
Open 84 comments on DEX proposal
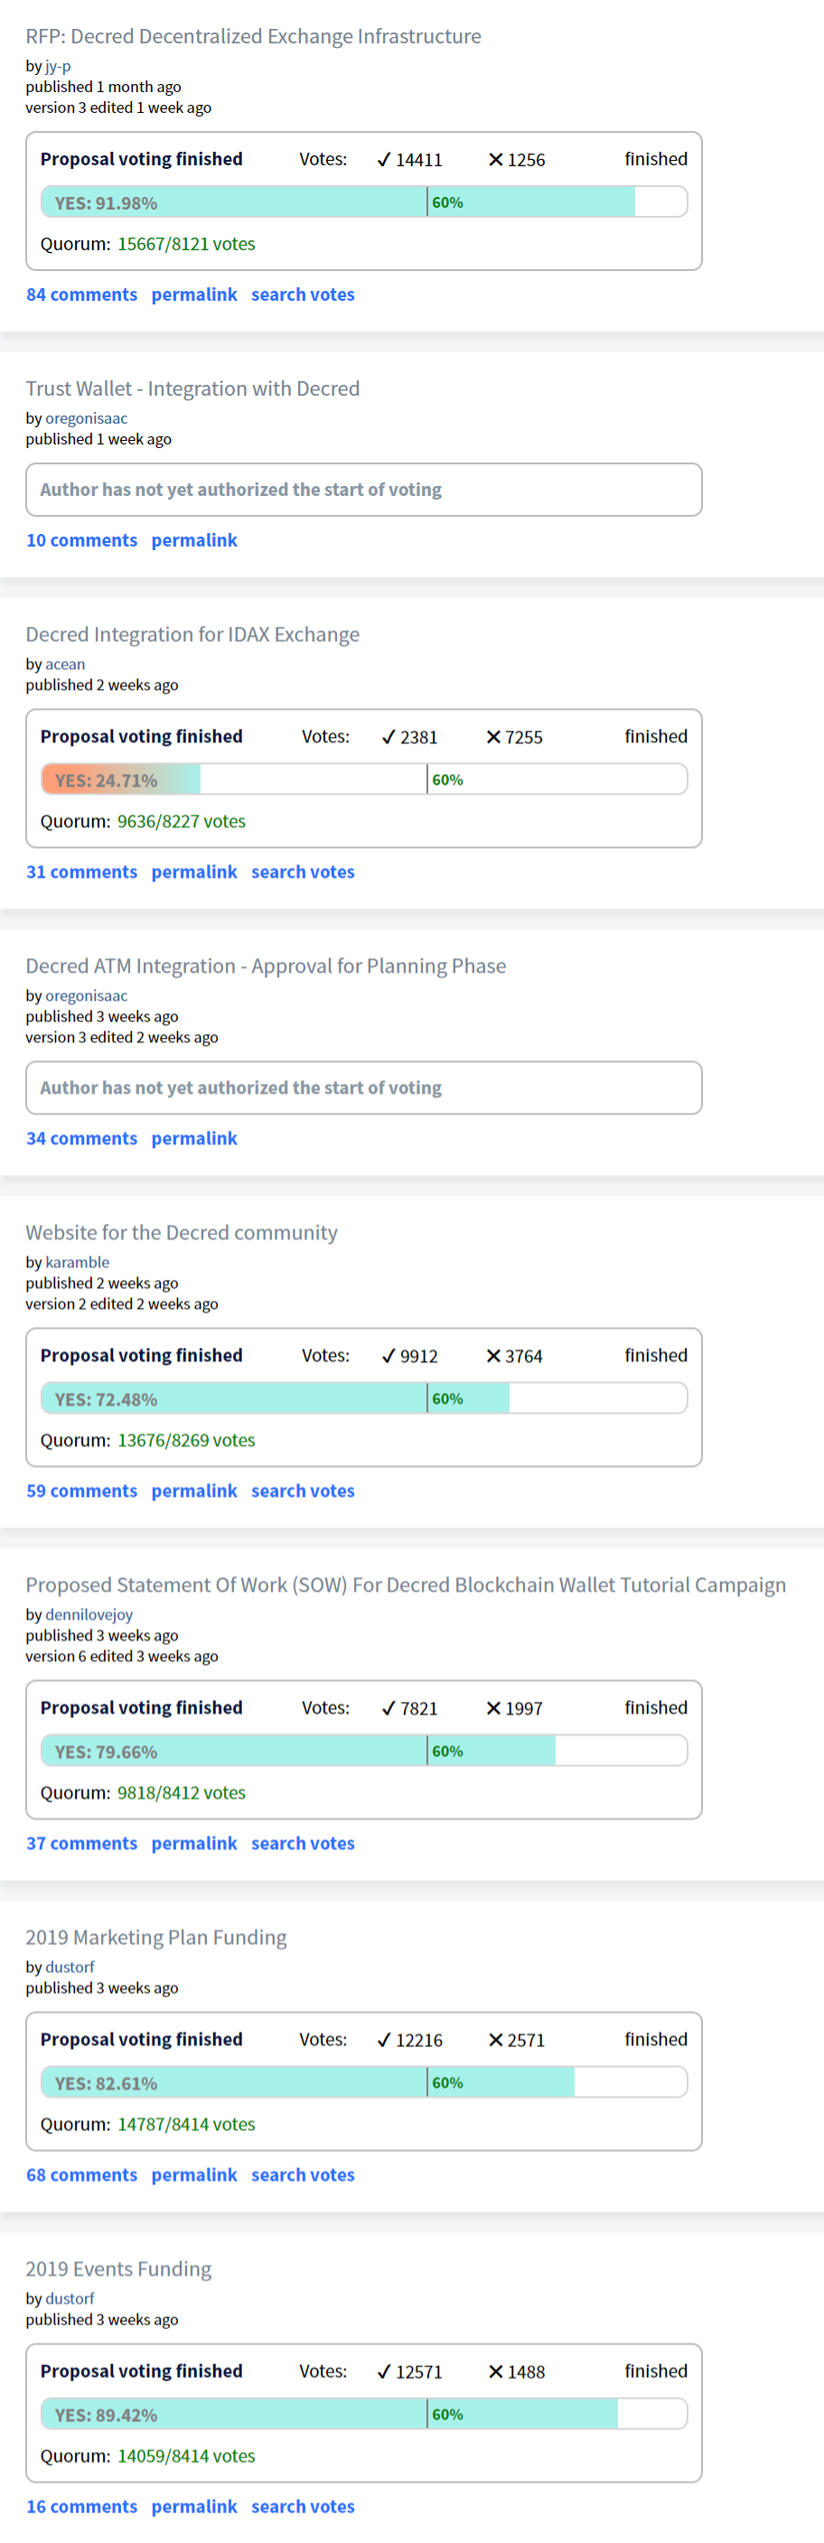pyautogui.click(x=82, y=295)
